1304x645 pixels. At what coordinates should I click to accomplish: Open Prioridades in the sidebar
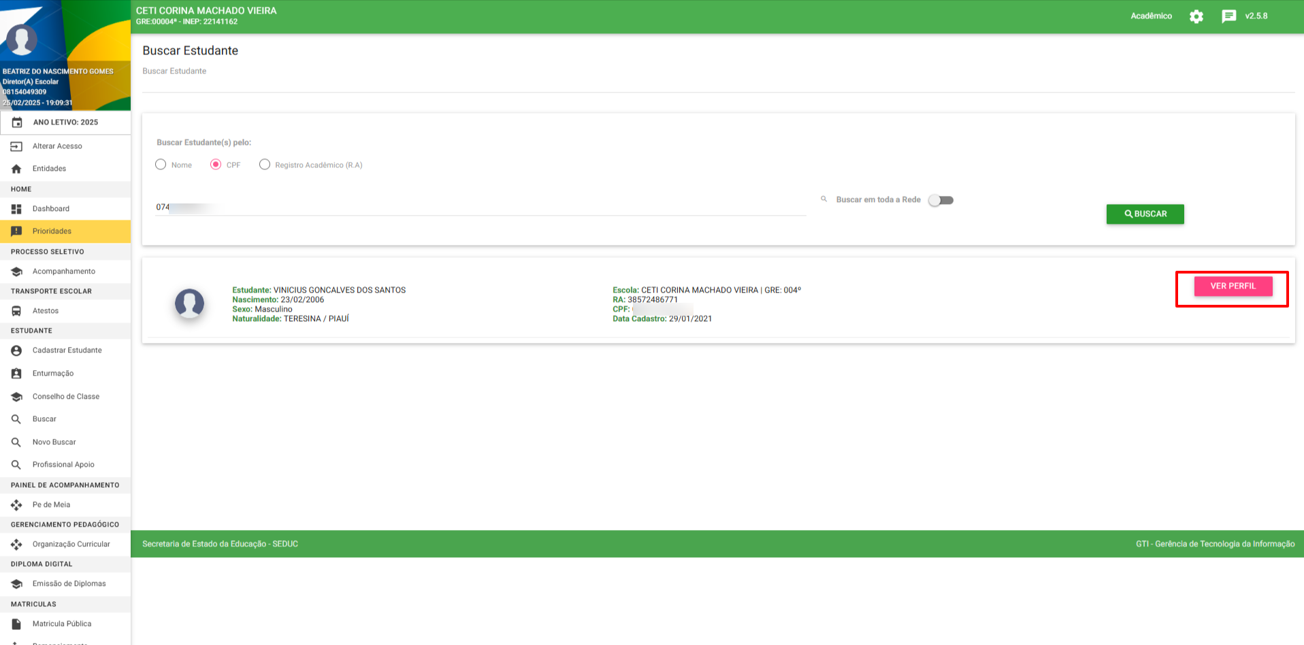[52, 231]
